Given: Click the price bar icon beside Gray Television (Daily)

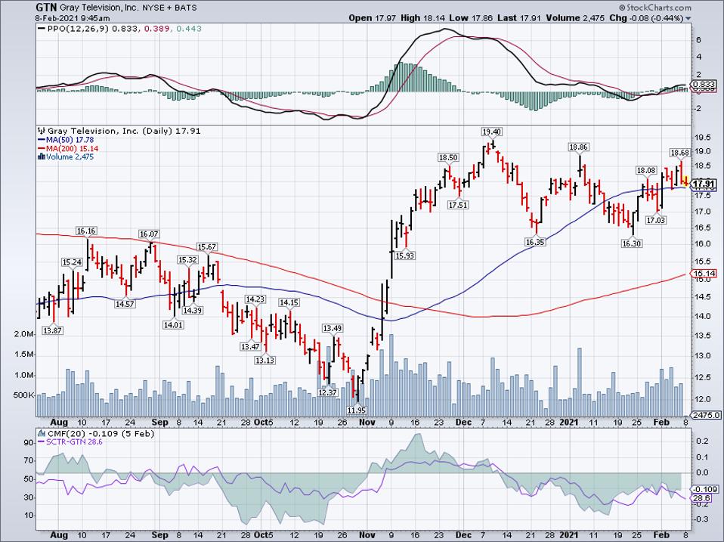Looking at the screenshot, I should point(42,131).
